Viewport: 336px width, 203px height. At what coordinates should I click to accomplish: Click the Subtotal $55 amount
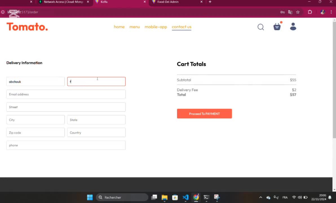pos(293,80)
